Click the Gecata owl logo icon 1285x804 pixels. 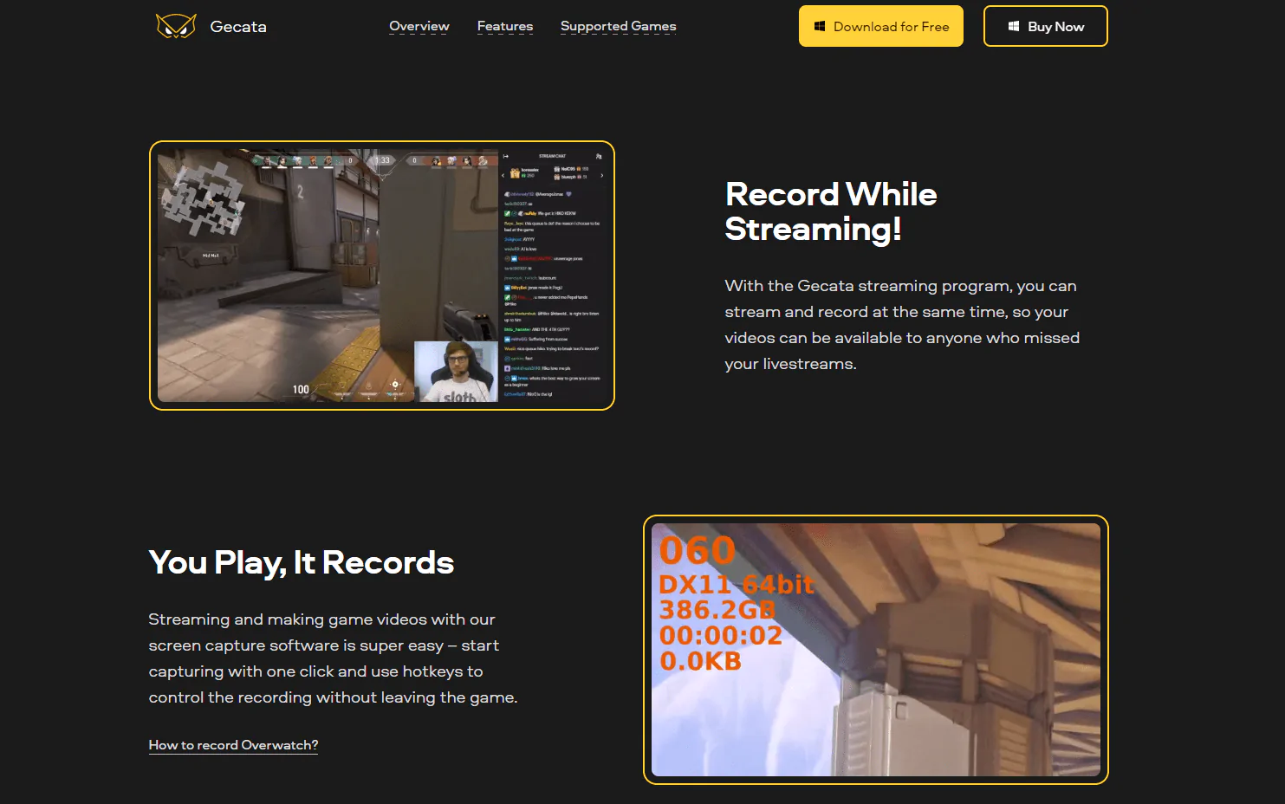[176, 26]
